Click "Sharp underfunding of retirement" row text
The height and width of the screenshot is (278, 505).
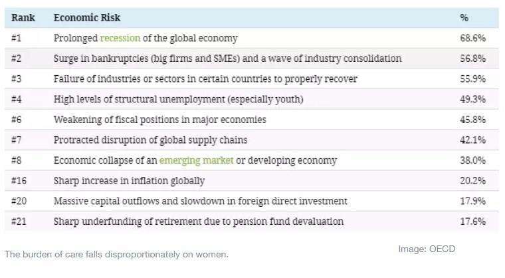click(198, 221)
